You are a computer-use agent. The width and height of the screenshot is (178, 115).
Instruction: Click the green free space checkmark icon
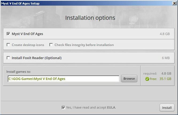click(x=147, y=79)
